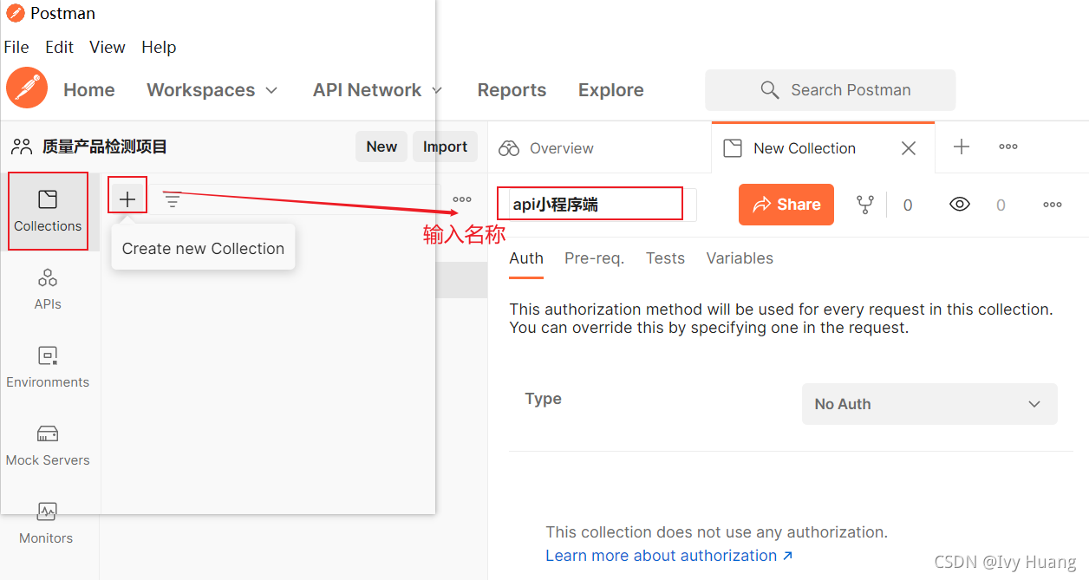Open the Help menu

coord(159,47)
